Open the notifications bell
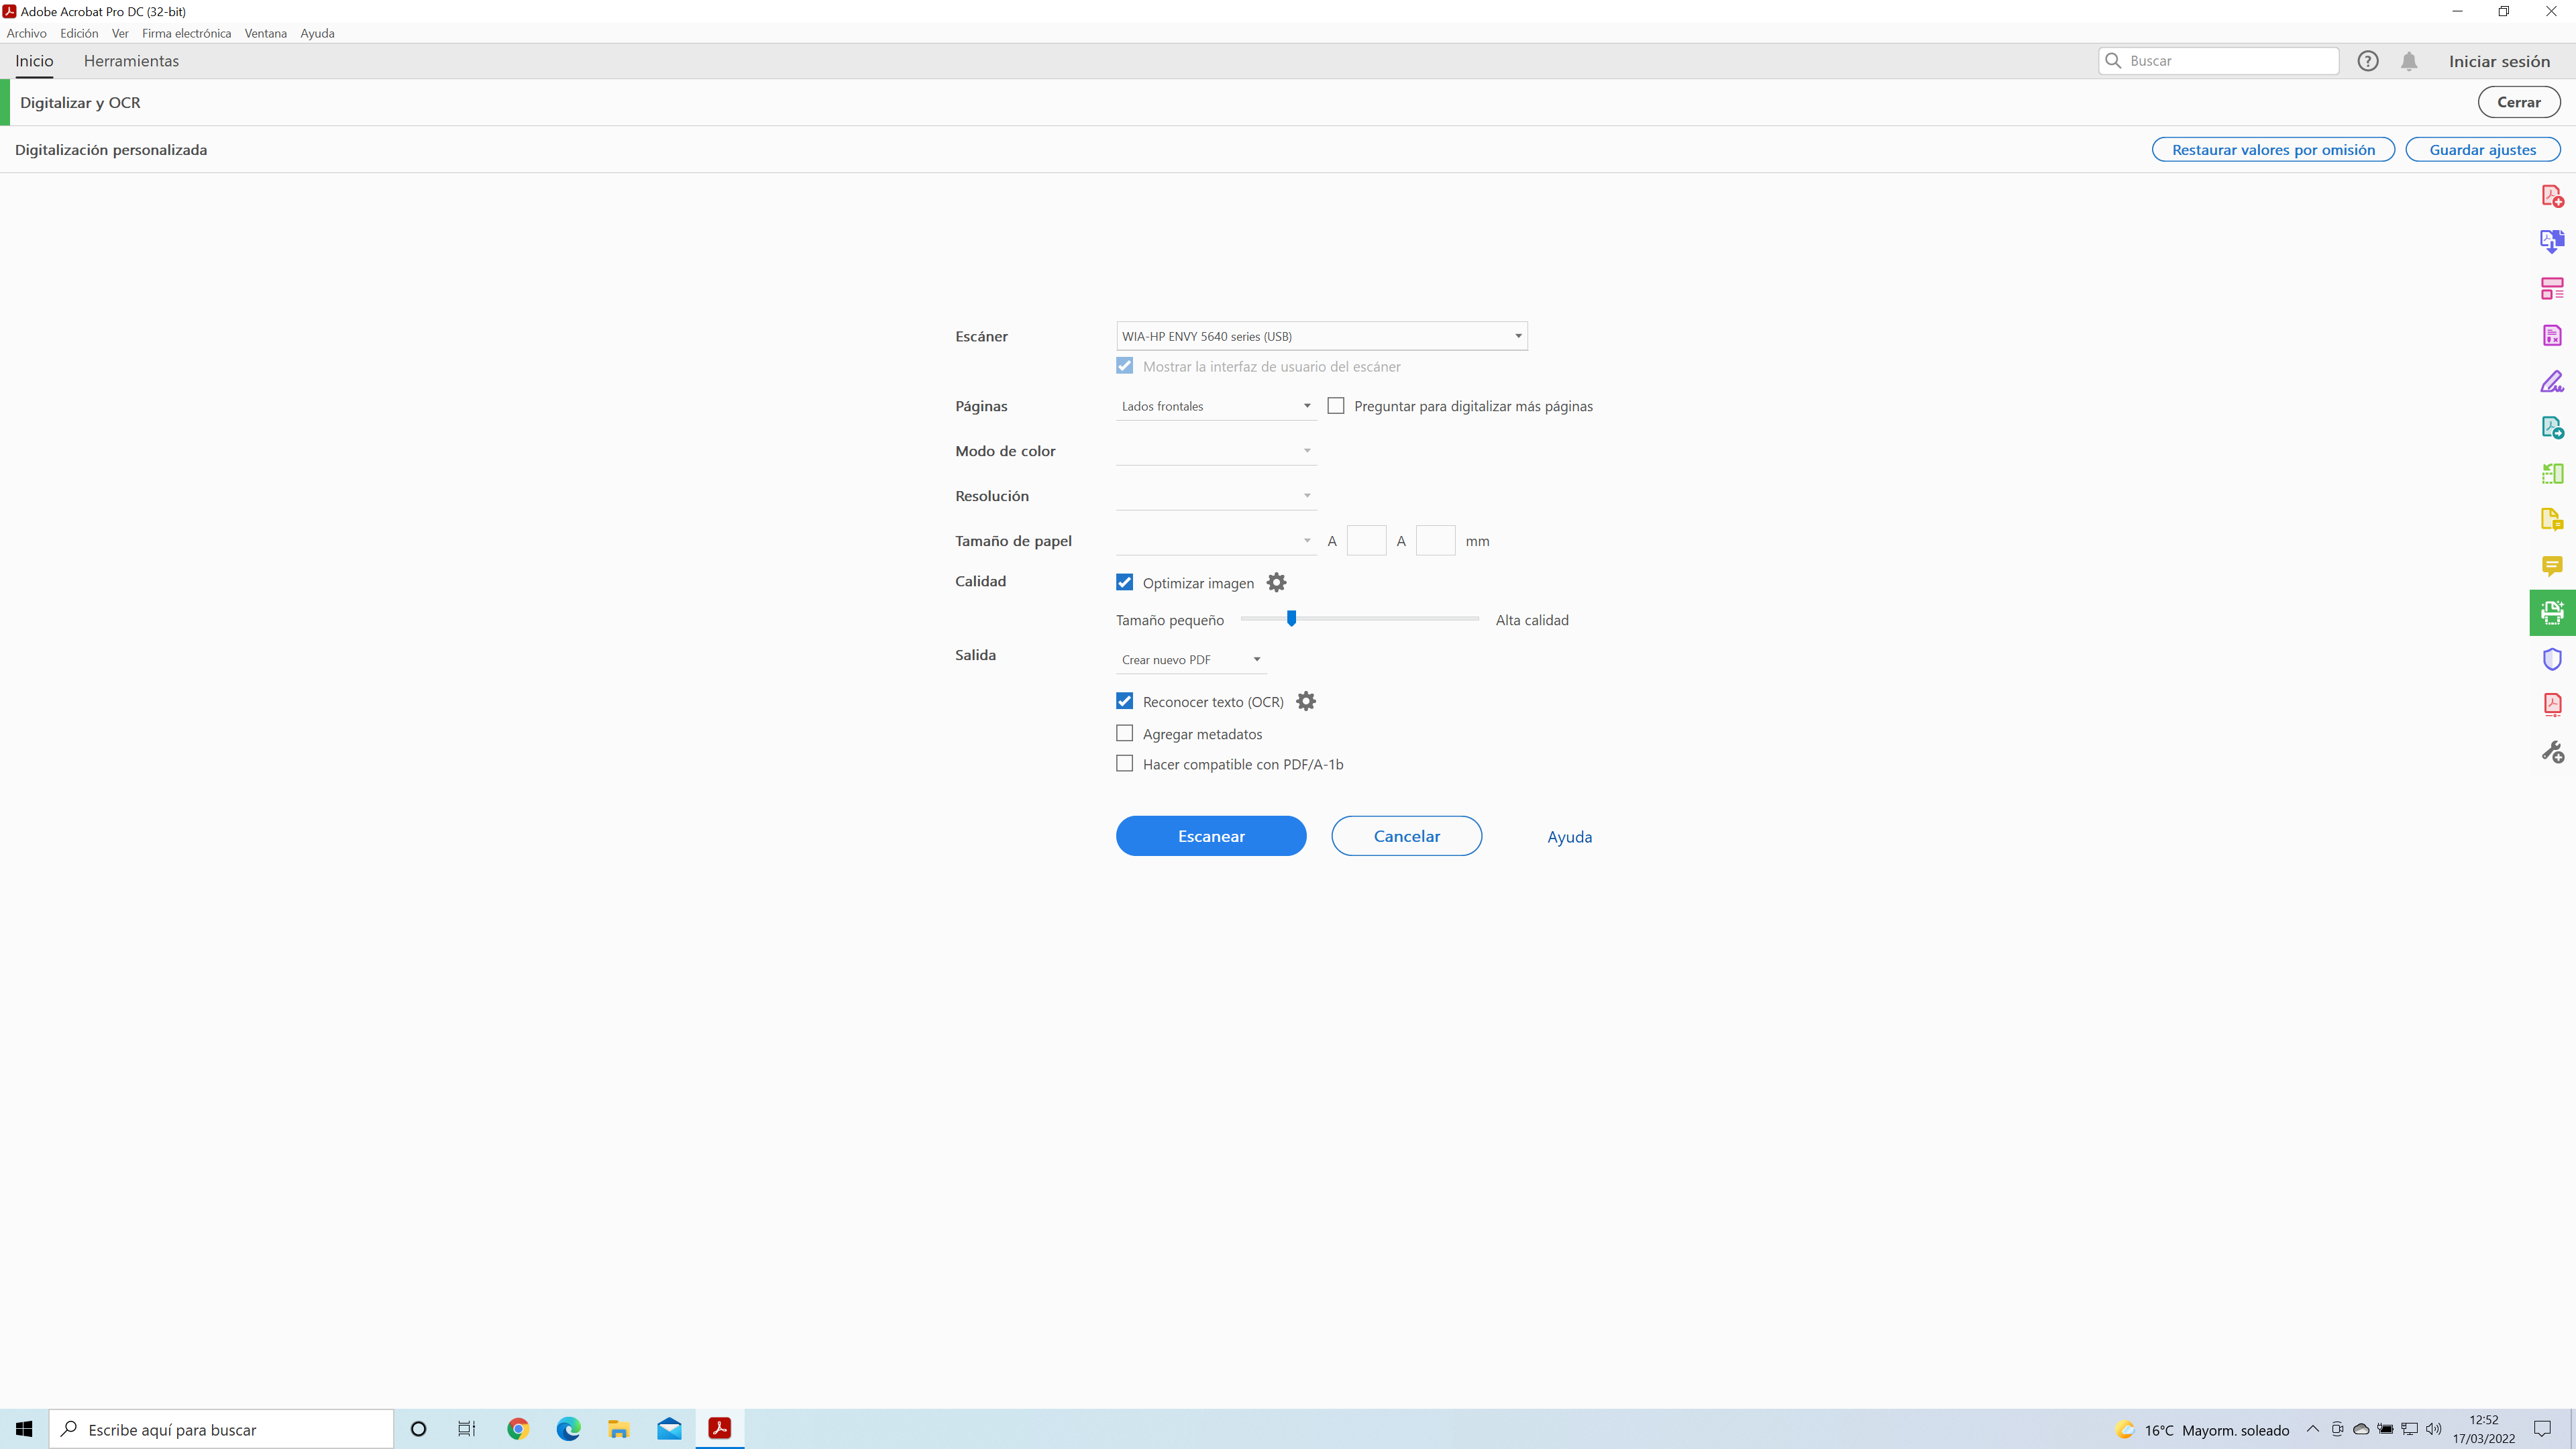The height and width of the screenshot is (1449, 2576). [x=2409, y=61]
